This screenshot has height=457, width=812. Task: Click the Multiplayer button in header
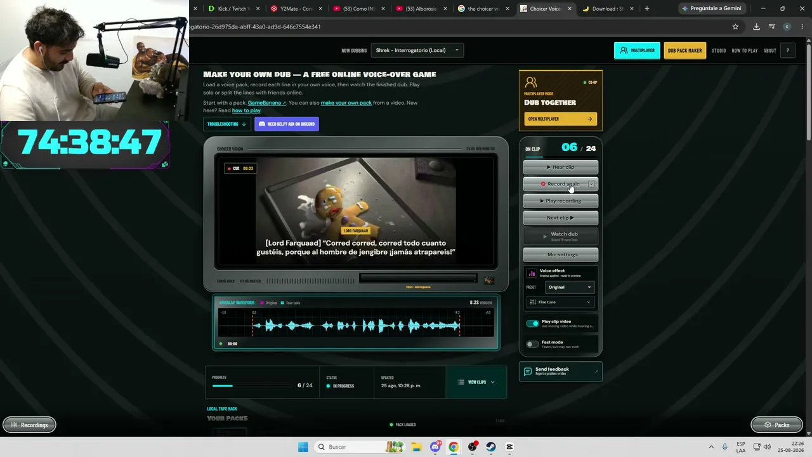pyautogui.click(x=637, y=51)
